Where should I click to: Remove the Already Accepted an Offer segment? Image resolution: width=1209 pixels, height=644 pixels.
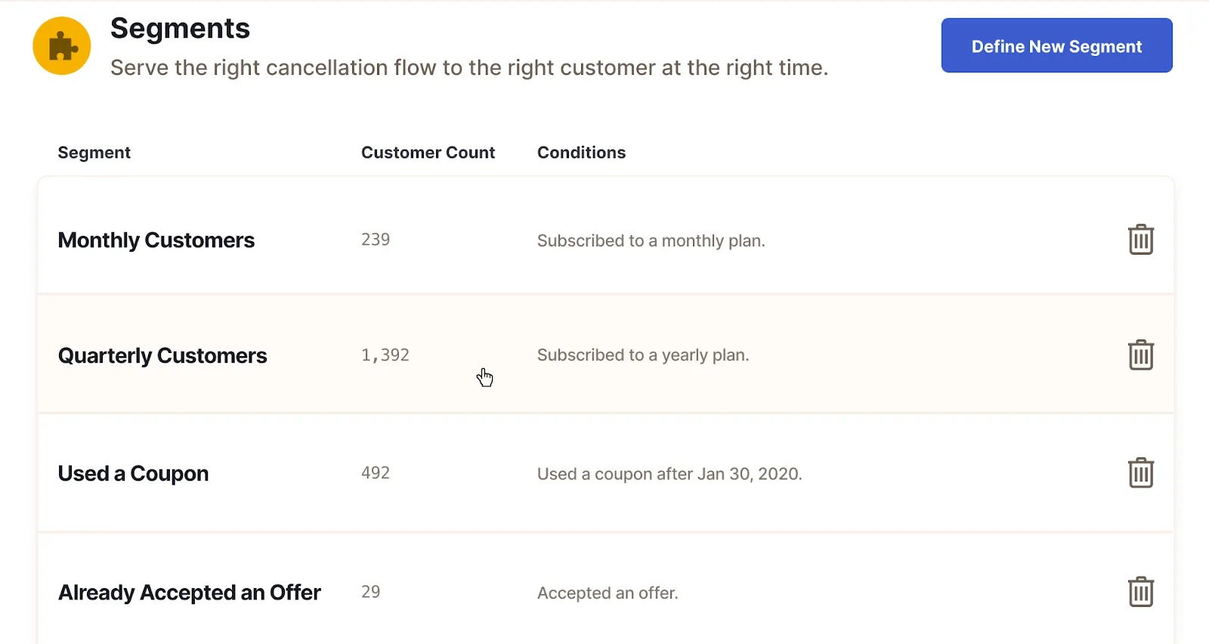(1141, 591)
